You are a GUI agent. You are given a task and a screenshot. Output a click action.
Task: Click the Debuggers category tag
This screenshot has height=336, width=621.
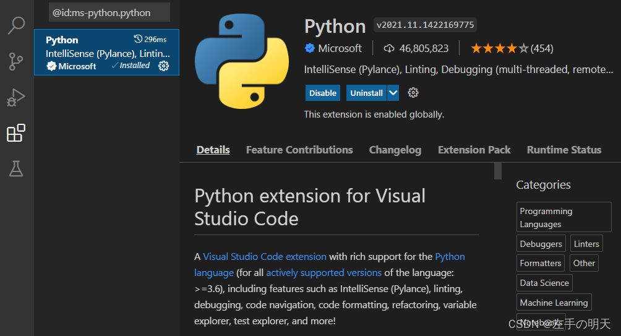click(541, 244)
